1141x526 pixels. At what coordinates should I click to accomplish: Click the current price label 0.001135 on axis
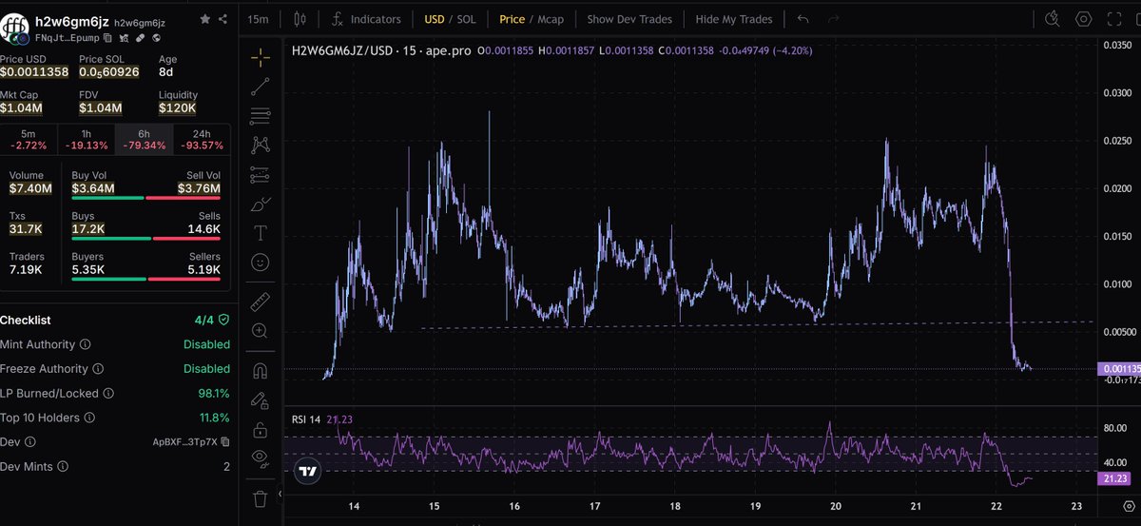(1117, 369)
